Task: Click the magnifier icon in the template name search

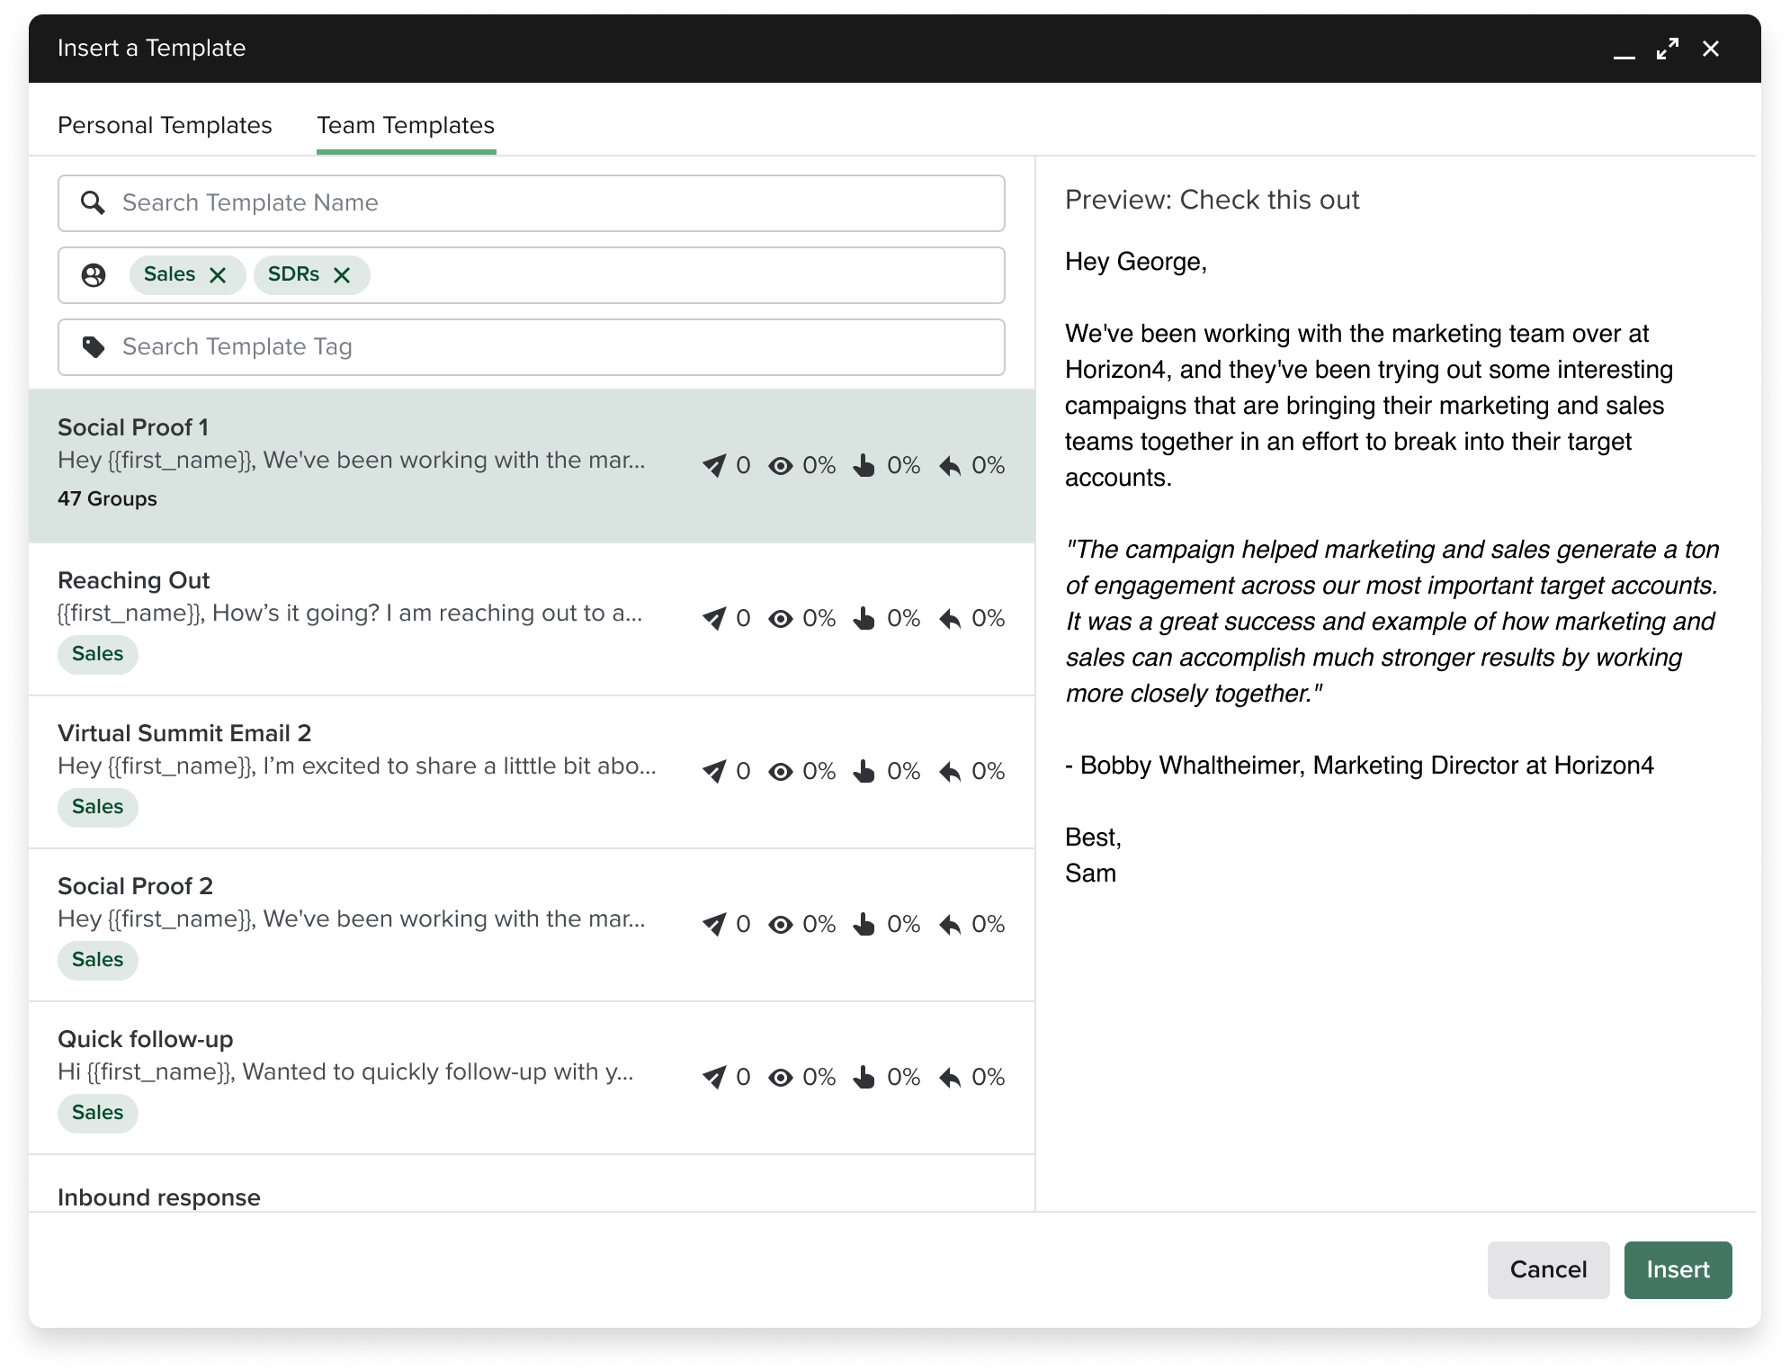Action: pos(93,203)
